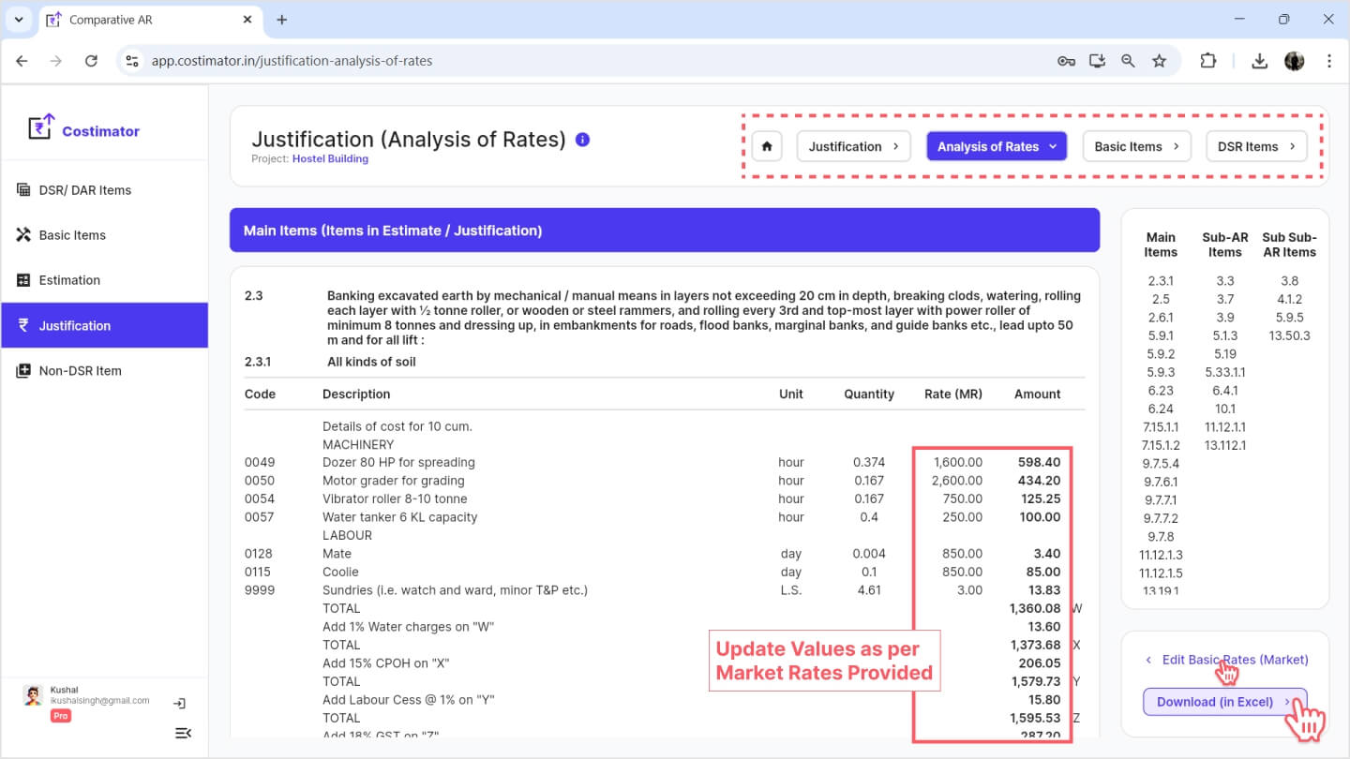Open a new browser tab
1350x759 pixels.
282,20
